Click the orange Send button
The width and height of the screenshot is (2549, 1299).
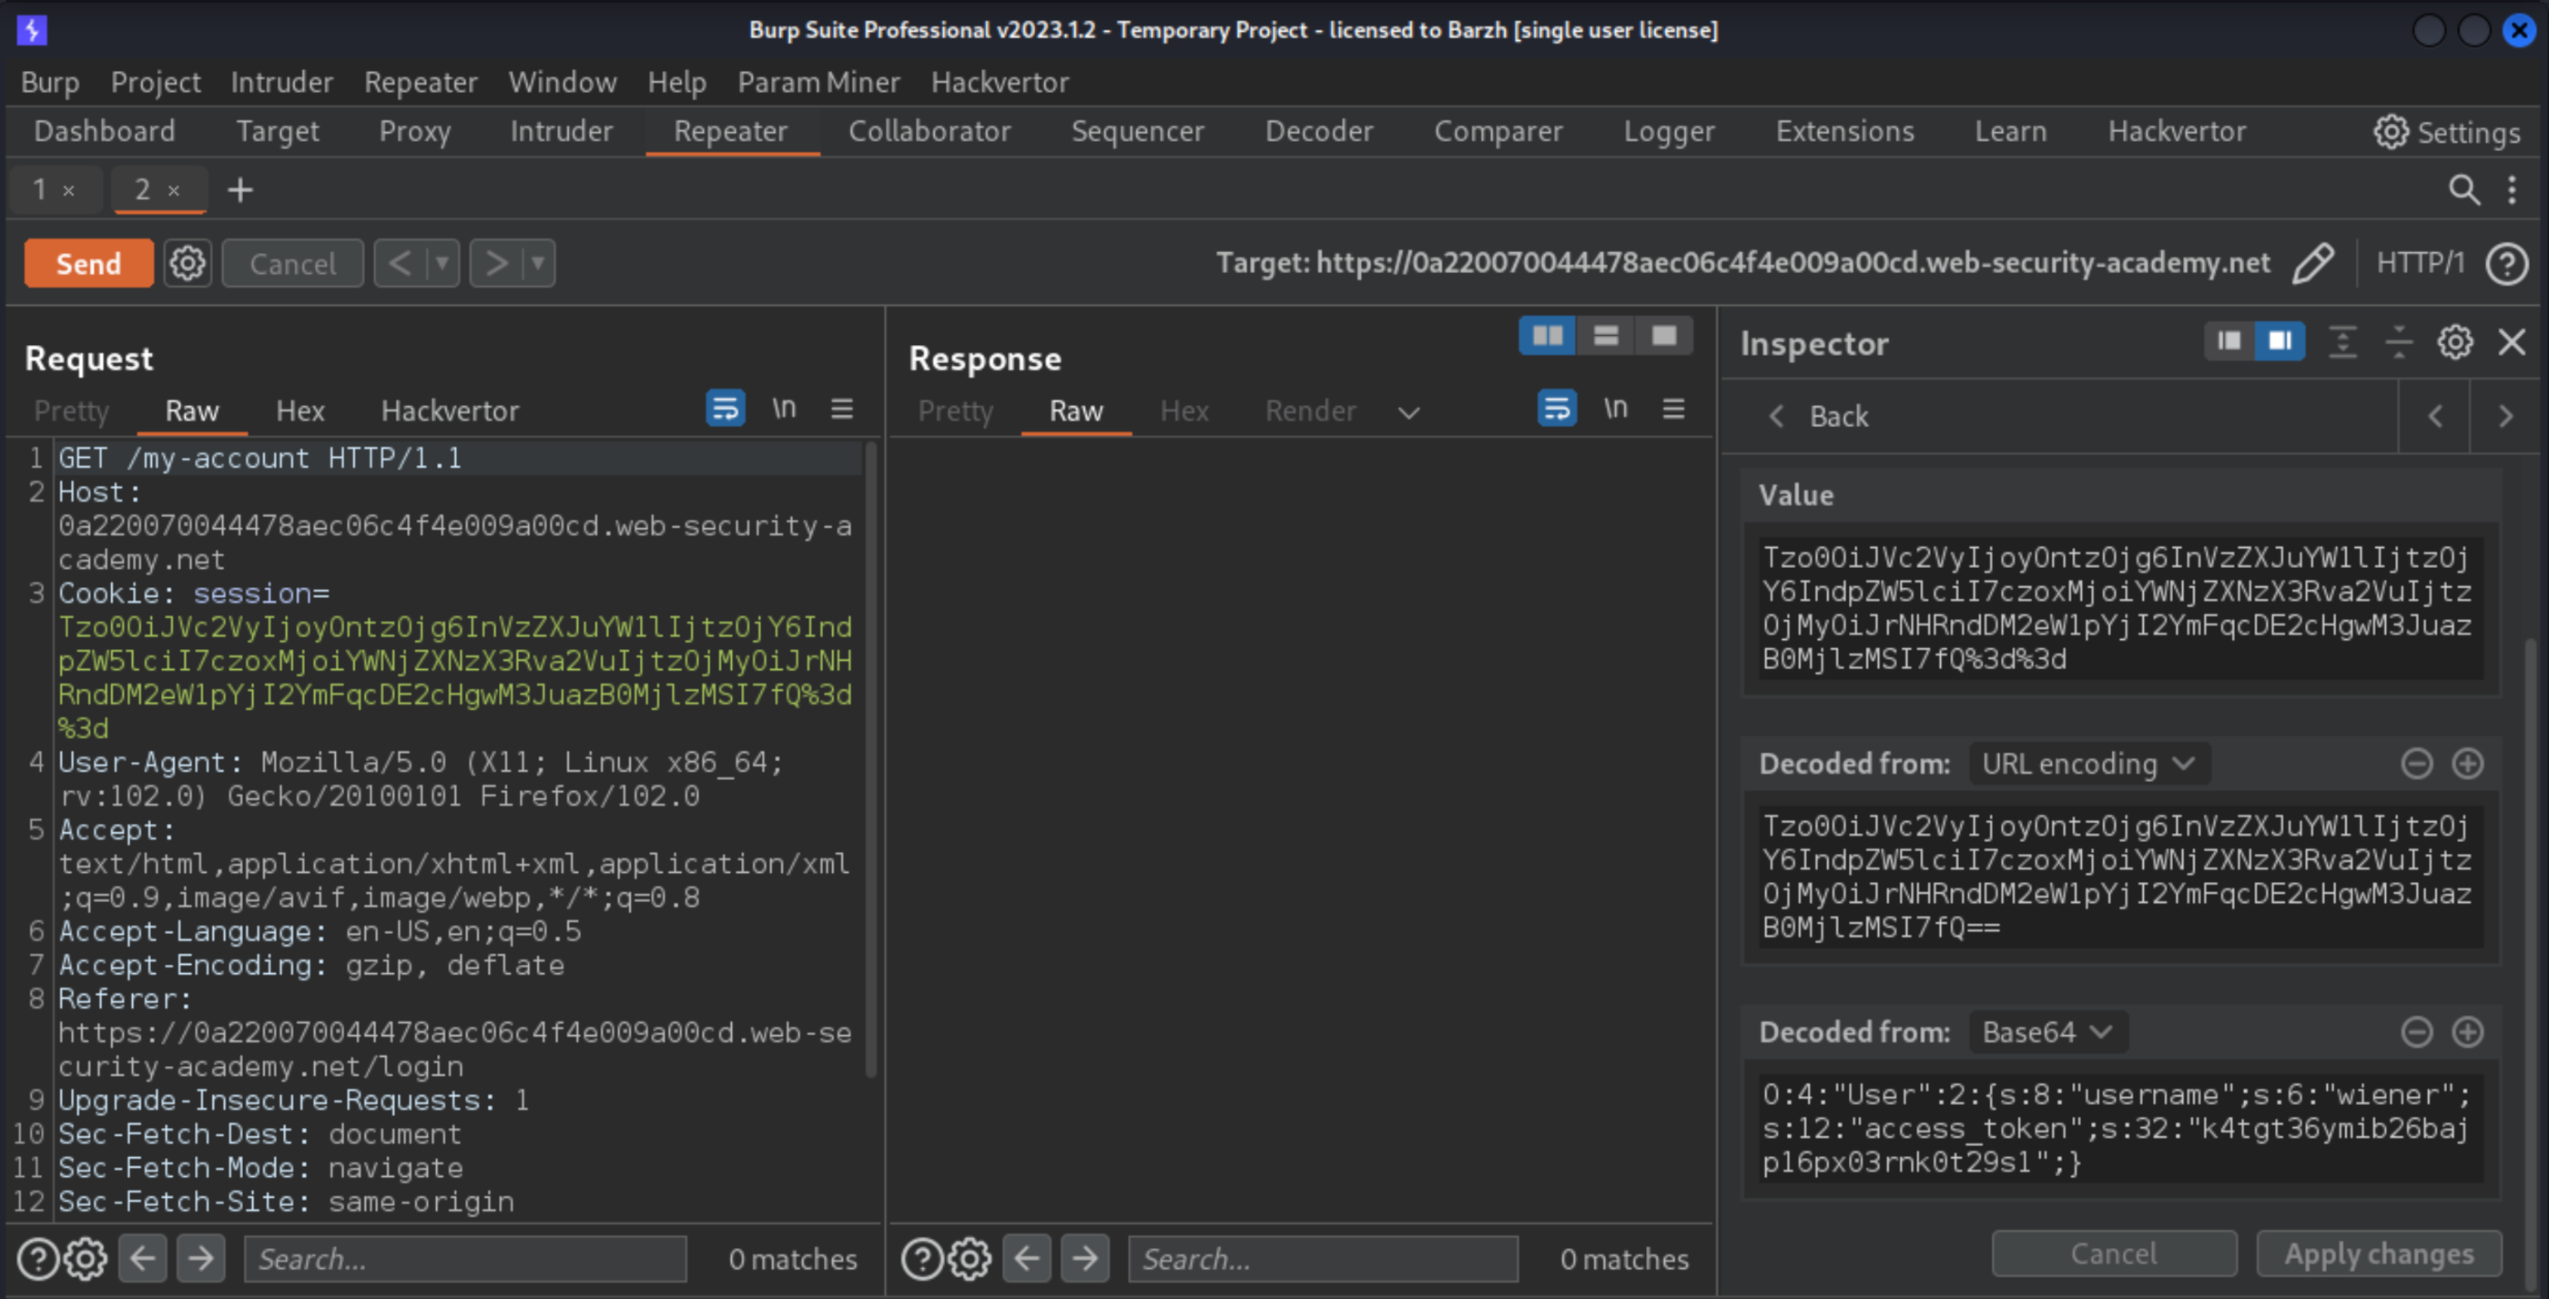[x=89, y=263]
